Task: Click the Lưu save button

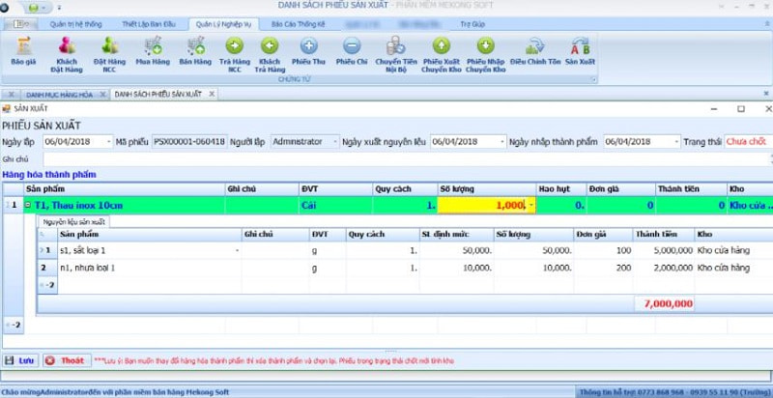Action: [20, 360]
